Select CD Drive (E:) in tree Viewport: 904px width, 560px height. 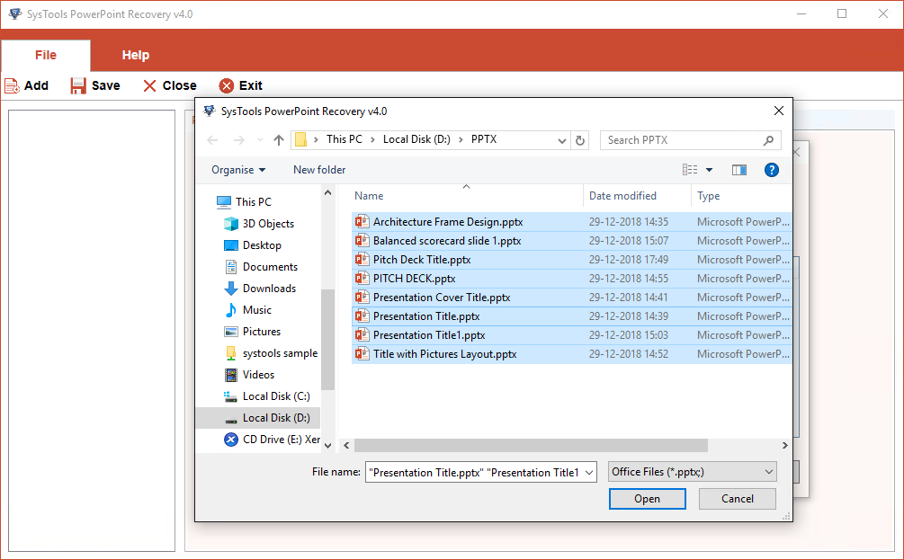282,440
